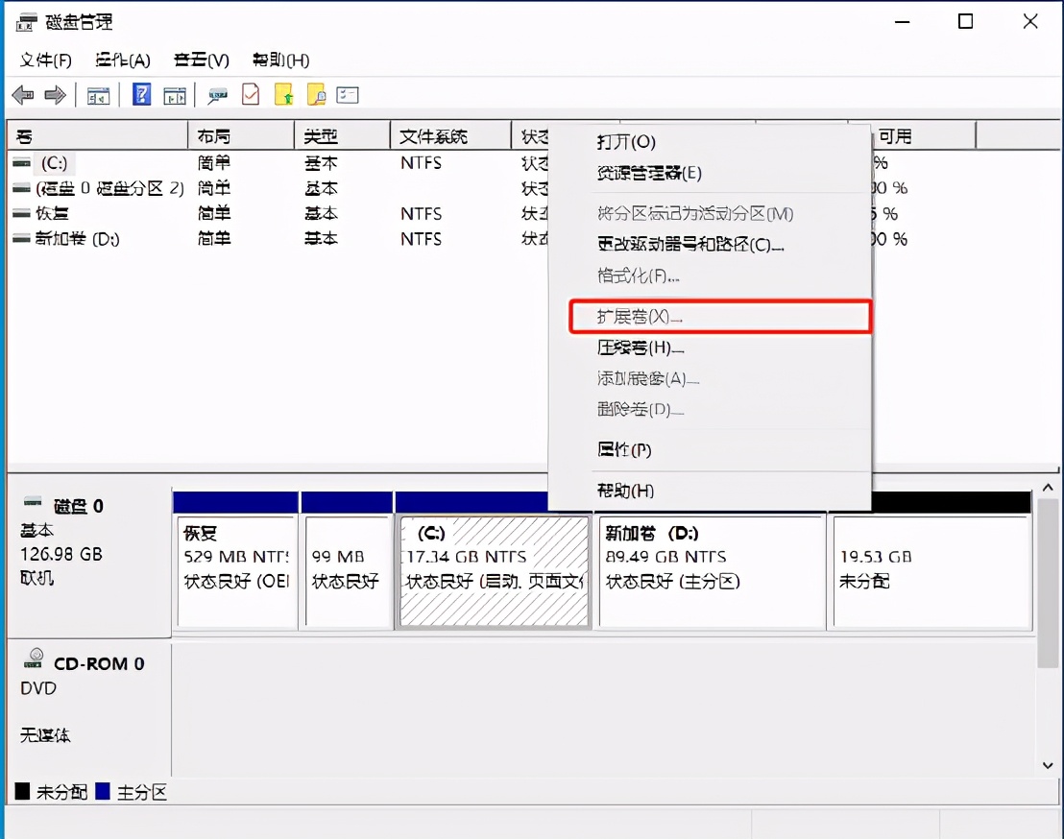The image size is (1064, 839).
Task: Click the CD-ROM 0 DVD 无媒体 panel
Action: click(x=88, y=707)
